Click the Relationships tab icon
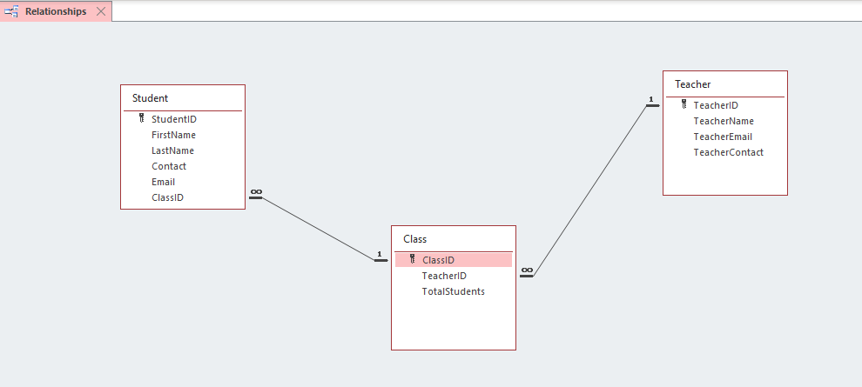The width and height of the screenshot is (862, 387). tap(11, 11)
